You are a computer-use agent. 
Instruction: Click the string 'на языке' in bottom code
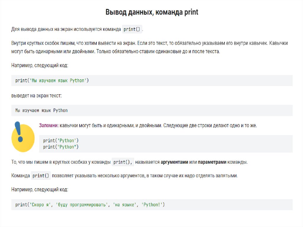tap(125, 205)
